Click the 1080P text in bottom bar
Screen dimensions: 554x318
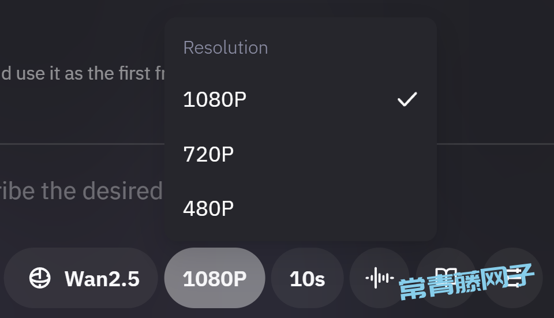tap(215, 279)
